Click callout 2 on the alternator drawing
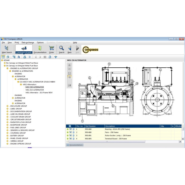Image resolution: width=185 pixels, height=185 pixels. [90, 78]
